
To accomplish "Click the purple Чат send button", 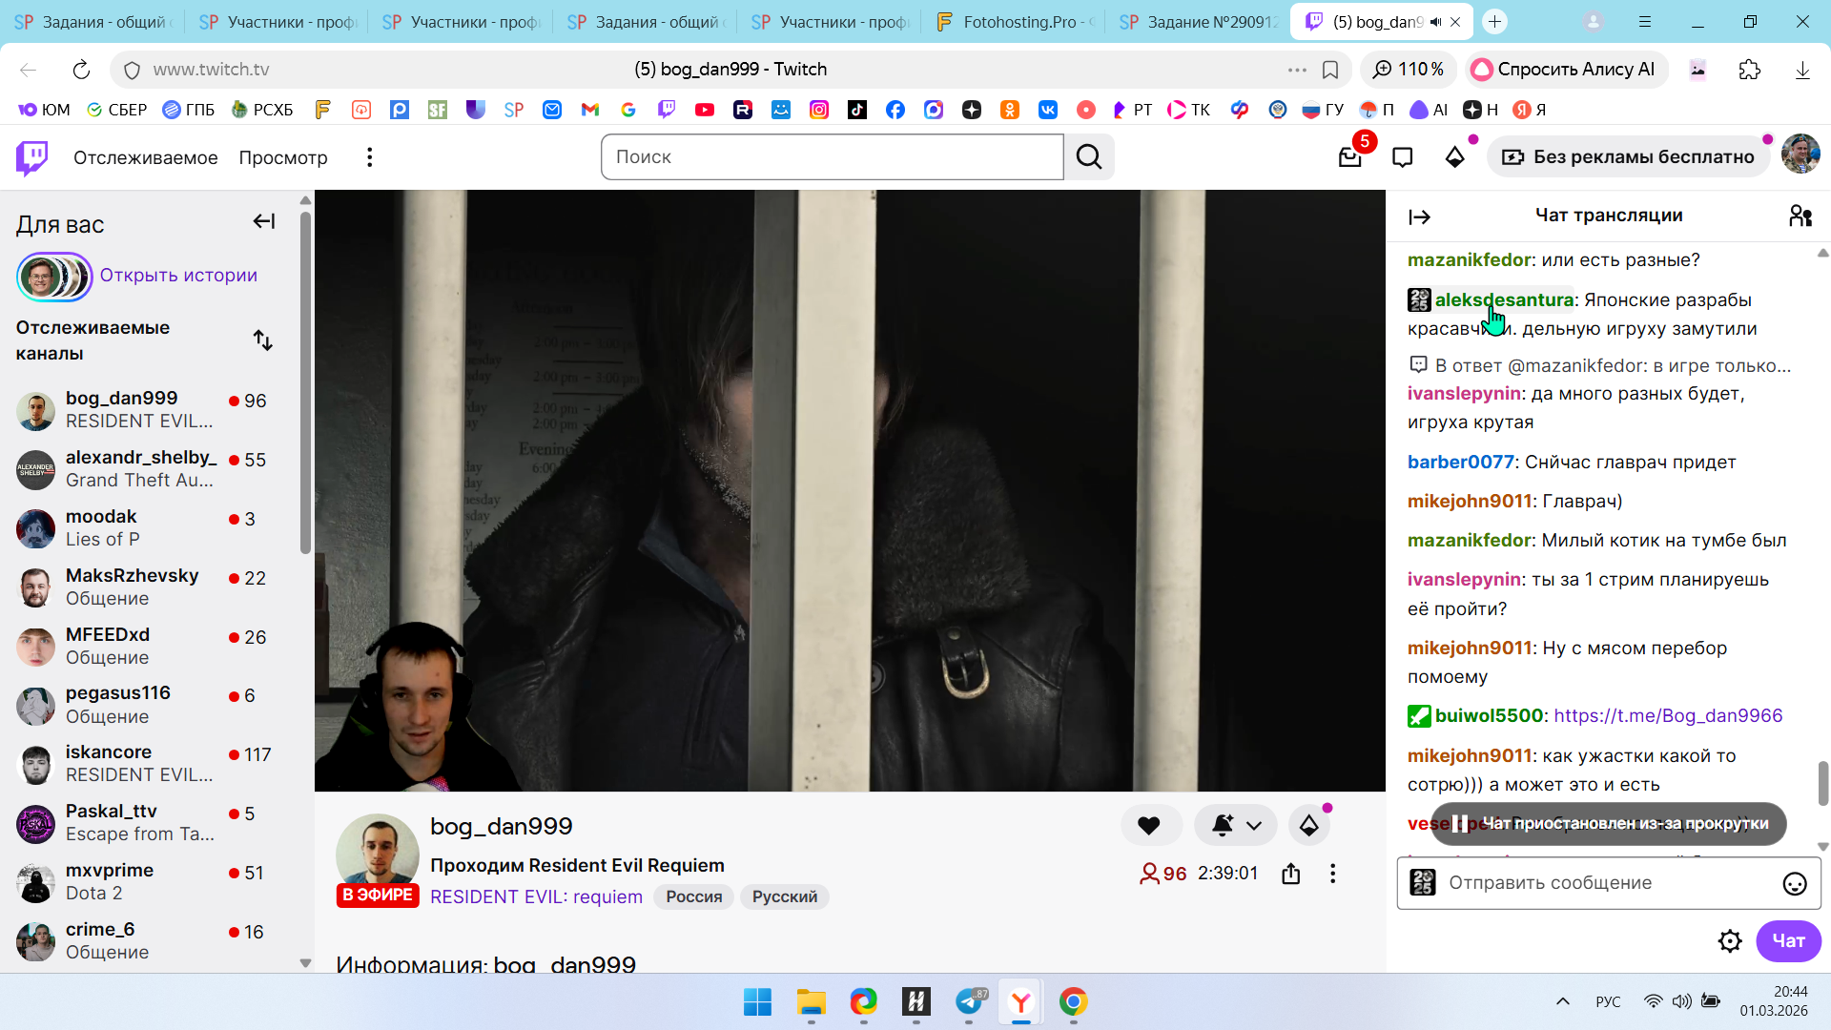I will (x=1787, y=941).
